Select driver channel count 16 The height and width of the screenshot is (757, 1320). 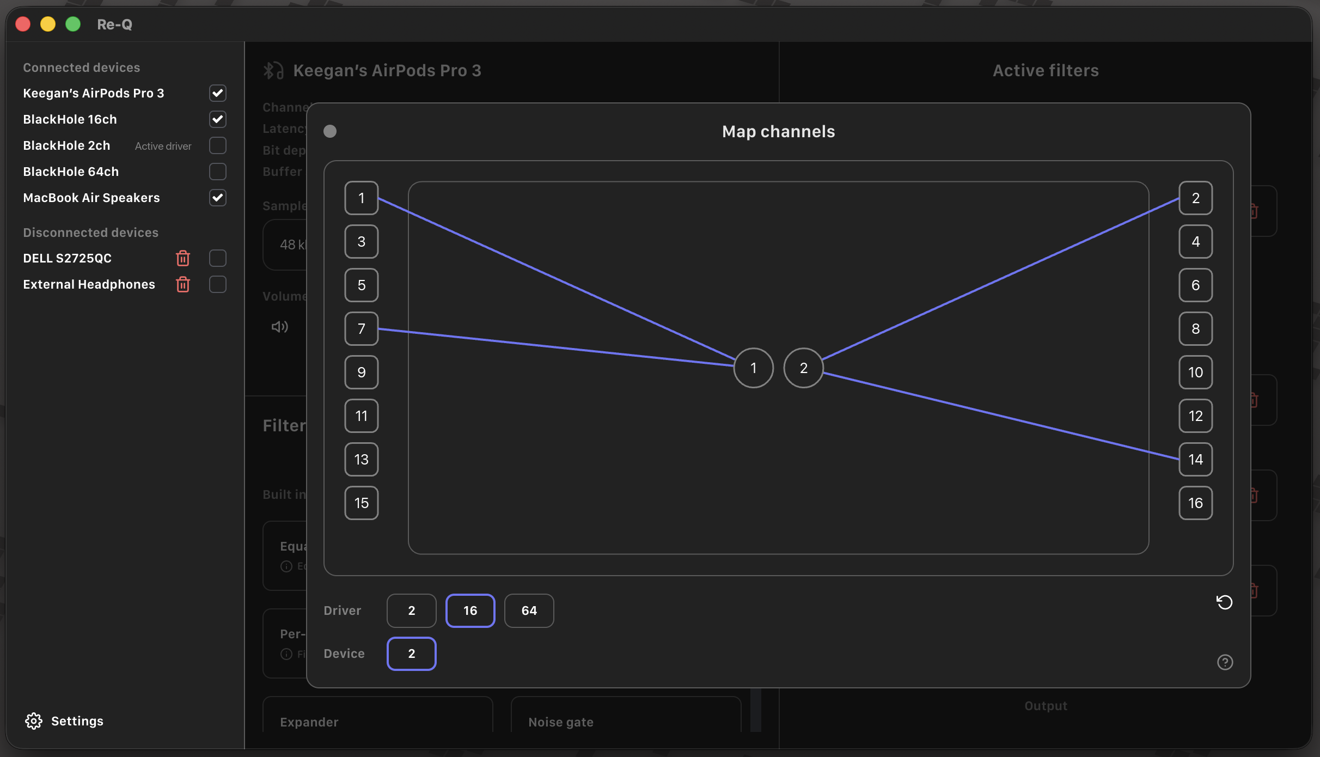tap(470, 611)
